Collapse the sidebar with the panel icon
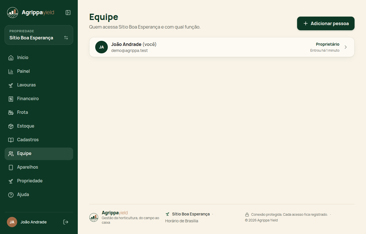Image resolution: width=366 pixels, height=234 pixels. point(68,13)
